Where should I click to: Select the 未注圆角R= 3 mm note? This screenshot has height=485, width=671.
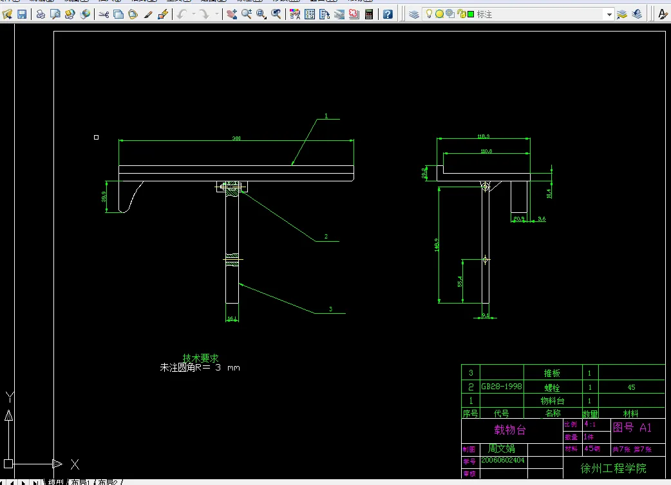pyautogui.click(x=200, y=367)
